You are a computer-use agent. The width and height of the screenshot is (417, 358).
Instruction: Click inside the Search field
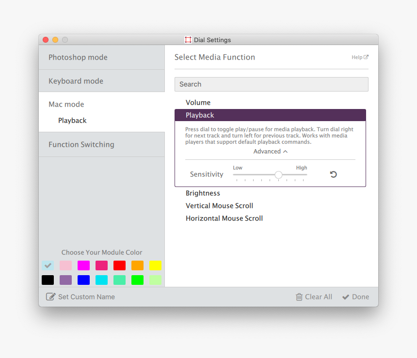pos(271,84)
